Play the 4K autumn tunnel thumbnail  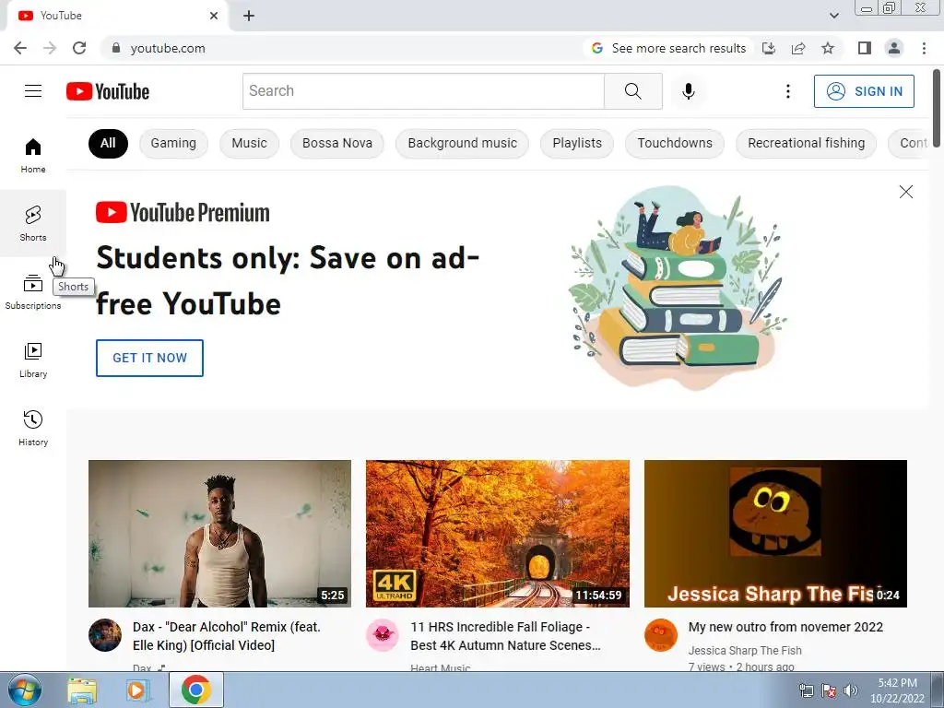[x=498, y=534]
